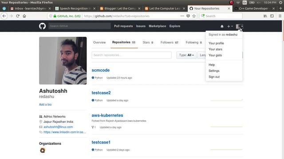Click the 10:04 PM clock
Screen dimensions: 284x159
270,3
